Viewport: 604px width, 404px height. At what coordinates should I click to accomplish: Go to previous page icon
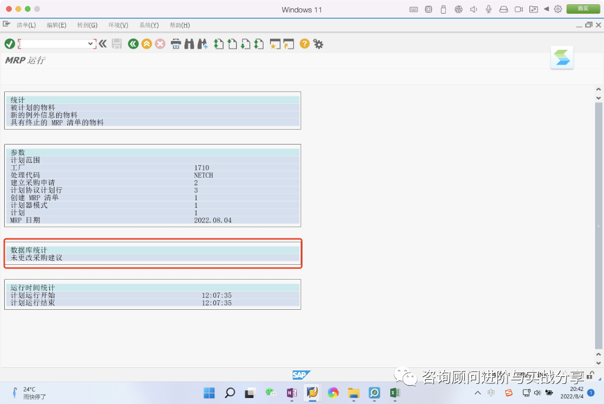pyautogui.click(x=232, y=44)
